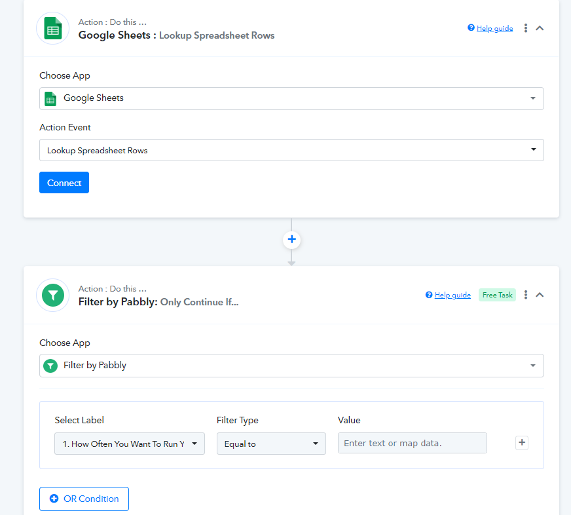Open the three-dot menu of Google Sheets step
This screenshot has width=571, height=515.
(x=525, y=28)
